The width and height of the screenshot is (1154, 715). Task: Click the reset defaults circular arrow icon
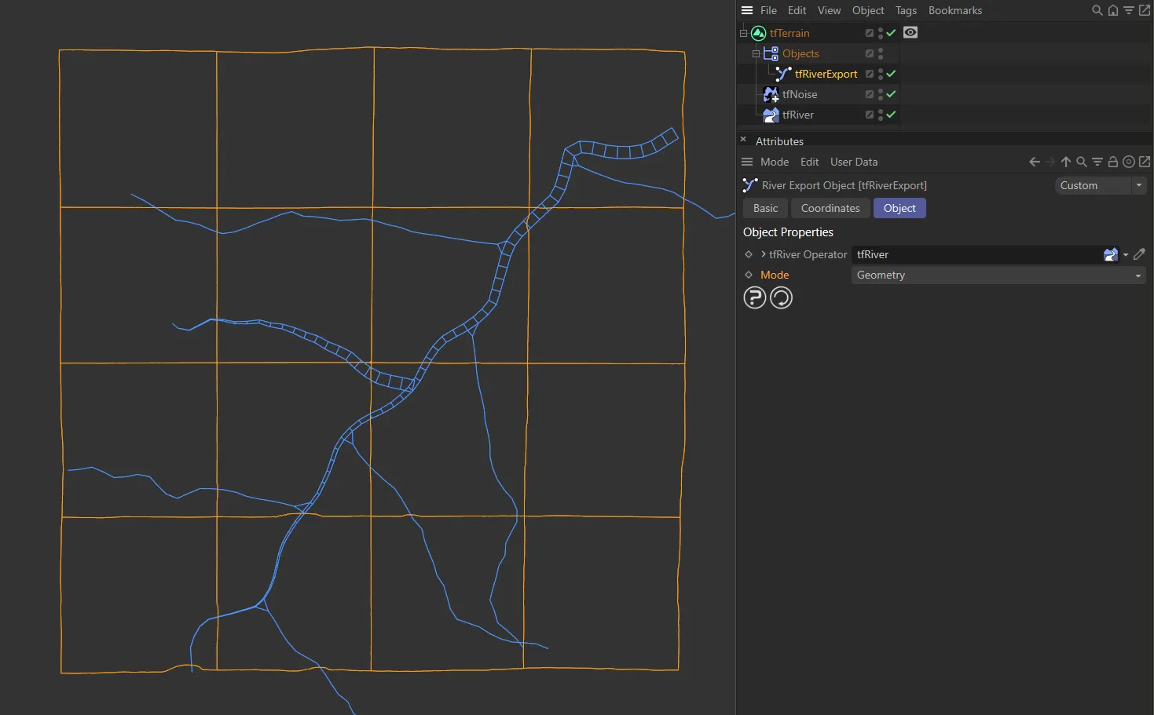781,297
